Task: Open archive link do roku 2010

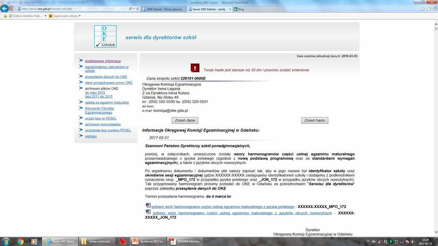Action: pos(95,93)
